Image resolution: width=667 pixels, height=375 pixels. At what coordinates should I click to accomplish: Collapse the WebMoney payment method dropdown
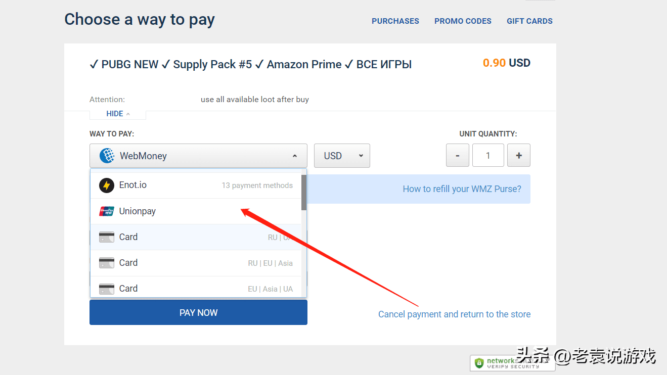tap(198, 156)
